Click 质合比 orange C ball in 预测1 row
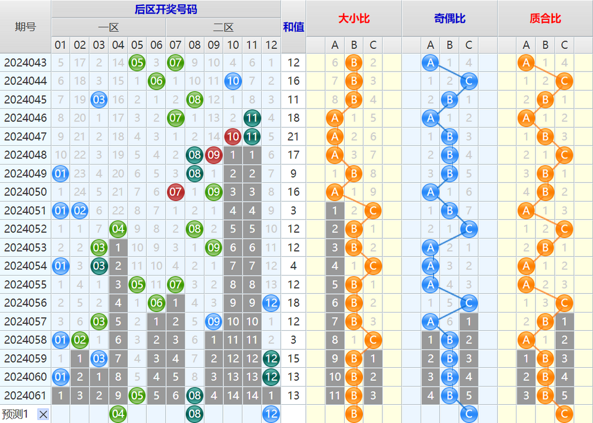 [565, 414]
